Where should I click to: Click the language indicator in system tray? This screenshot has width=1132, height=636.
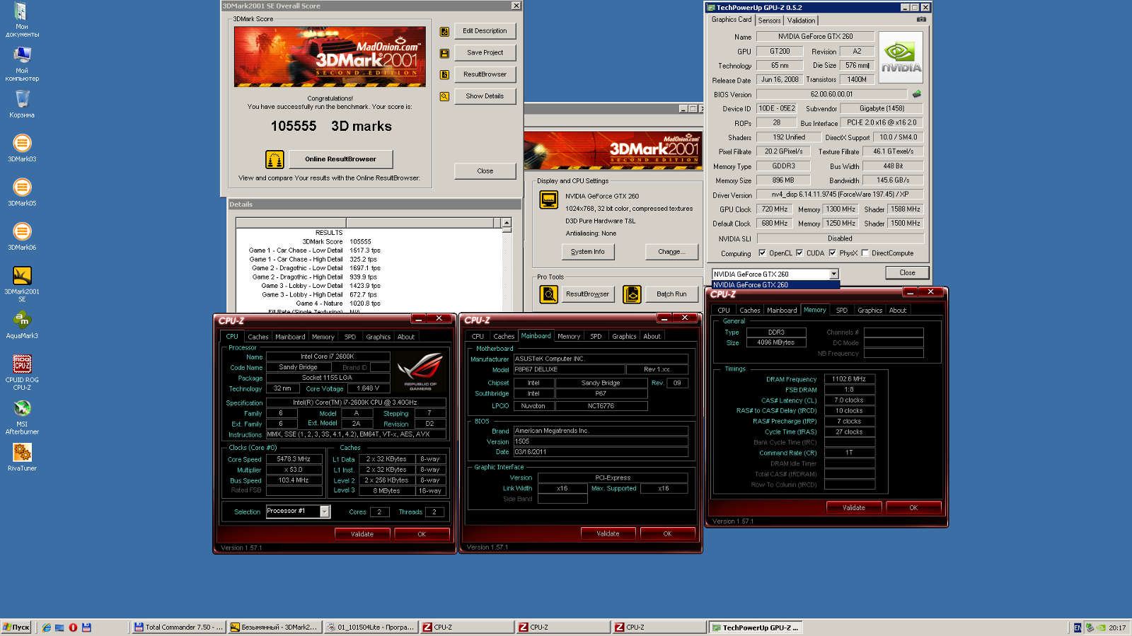(x=1078, y=628)
